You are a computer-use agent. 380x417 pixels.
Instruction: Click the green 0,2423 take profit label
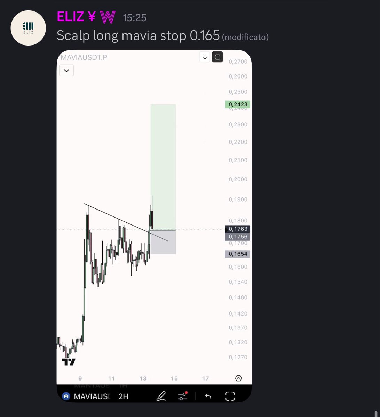coord(238,104)
